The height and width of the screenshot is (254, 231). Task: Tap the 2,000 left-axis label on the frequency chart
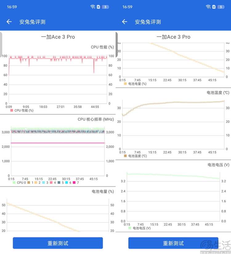point(6,147)
